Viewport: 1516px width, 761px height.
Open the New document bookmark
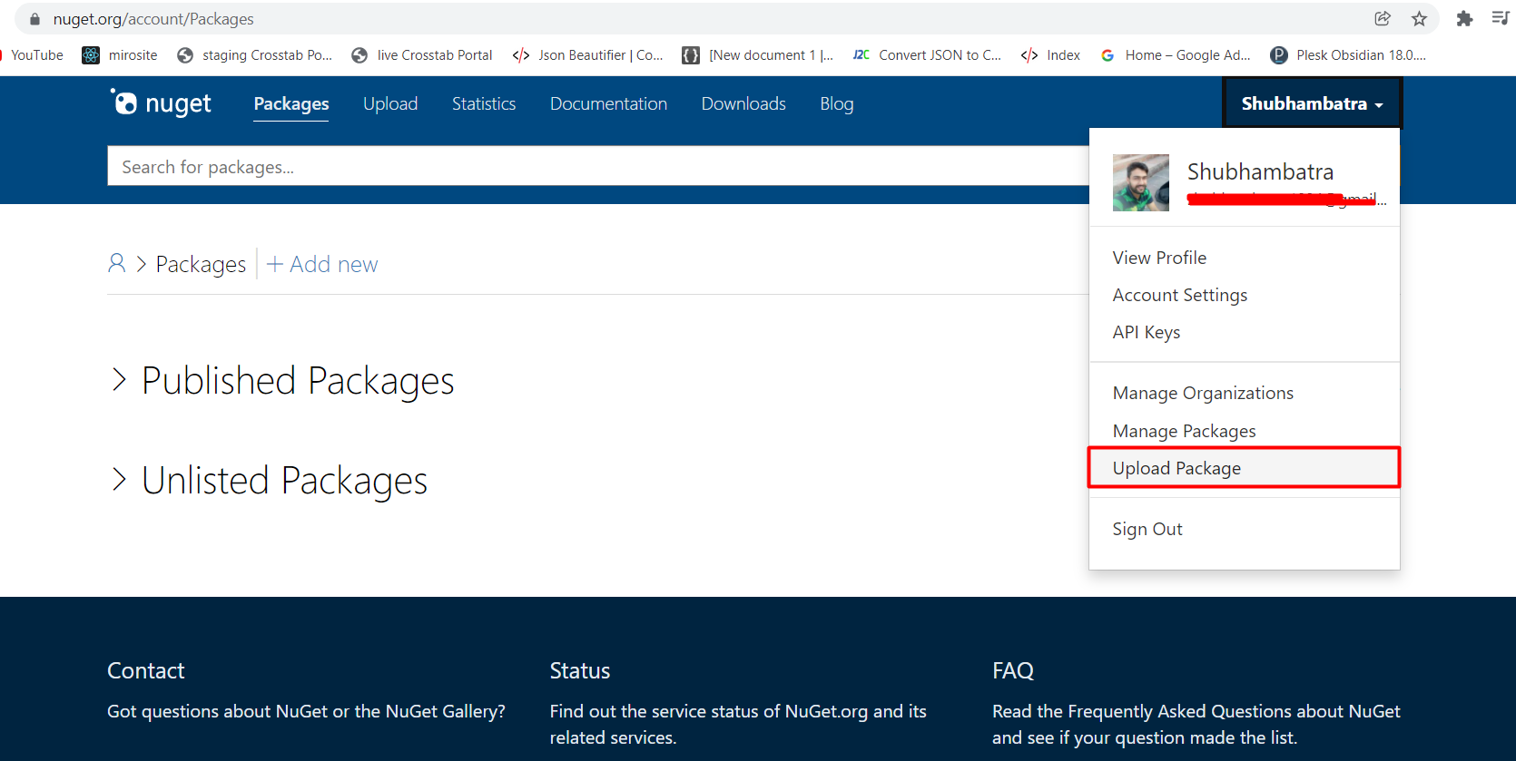758,55
